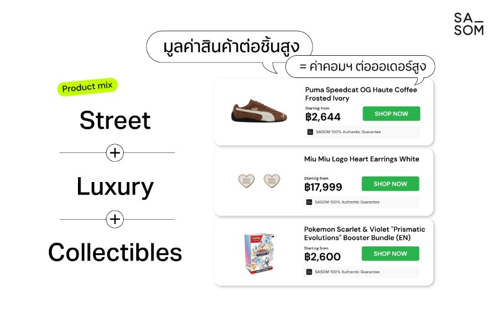Click the ฿17,999 price on Miu Miu card
The image size is (495, 330).
[323, 187]
